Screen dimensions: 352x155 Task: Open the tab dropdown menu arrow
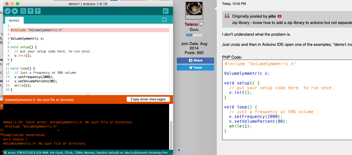164,19
